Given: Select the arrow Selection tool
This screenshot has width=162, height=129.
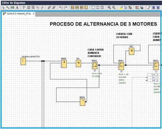Looking at the screenshot, I should (3, 7).
